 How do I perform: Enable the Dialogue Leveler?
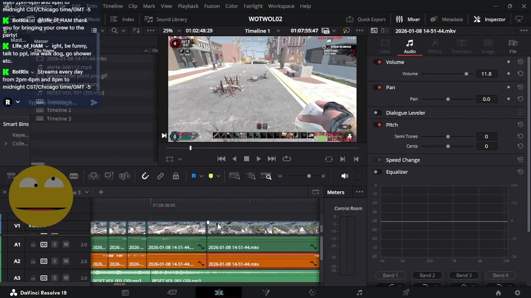point(378,113)
